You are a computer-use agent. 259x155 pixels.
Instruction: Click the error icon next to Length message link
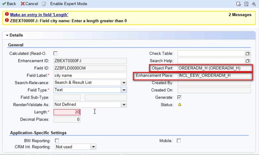[7, 14]
